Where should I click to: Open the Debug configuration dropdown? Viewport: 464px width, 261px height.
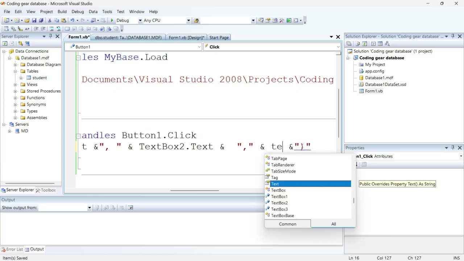140,20
